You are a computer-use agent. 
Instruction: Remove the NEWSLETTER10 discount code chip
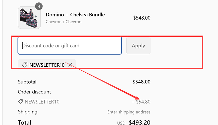pos(70,65)
